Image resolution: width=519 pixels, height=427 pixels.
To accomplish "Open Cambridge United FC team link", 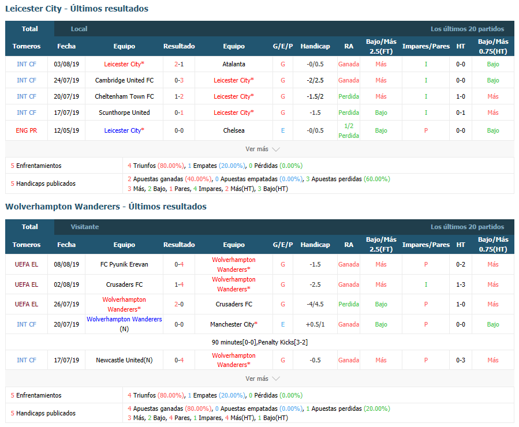I will click(124, 80).
